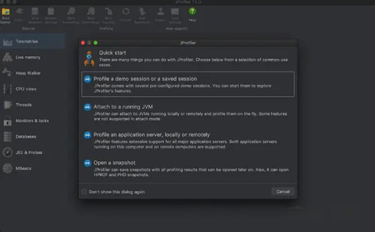This screenshot has width=375, height=232.
Task: Open the JEE & Probes section
Action: 32,153
